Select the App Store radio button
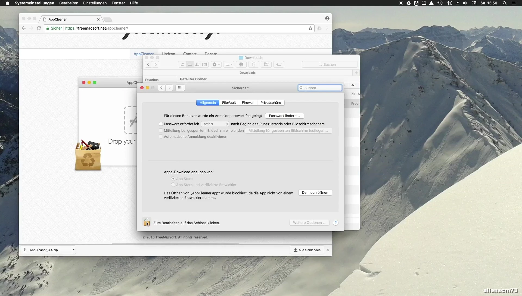This screenshot has width=522, height=296. [173, 179]
